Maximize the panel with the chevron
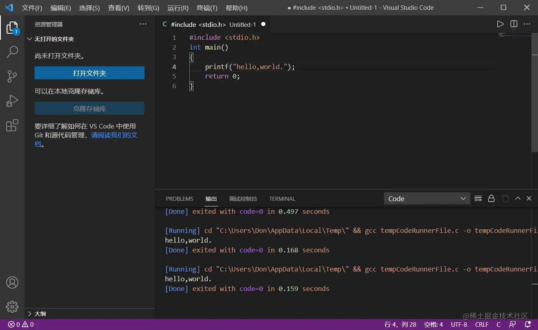 [x=518, y=199]
